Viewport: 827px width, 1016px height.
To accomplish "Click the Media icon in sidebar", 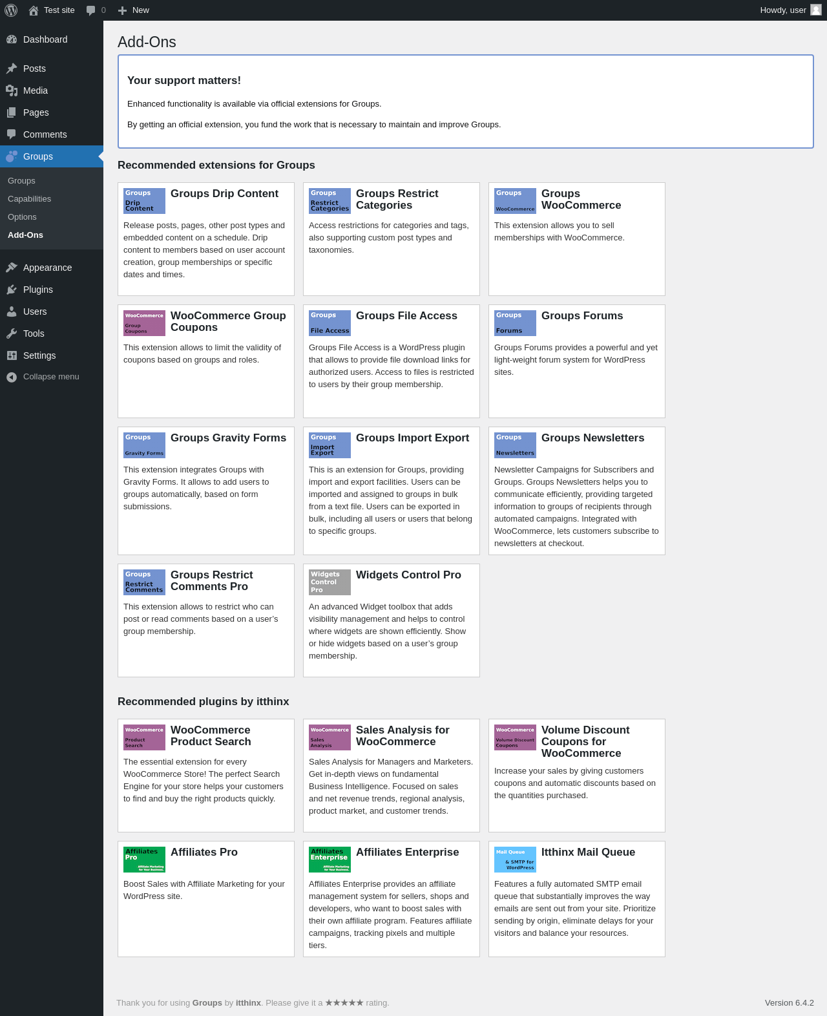I will click(x=12, y=90).
